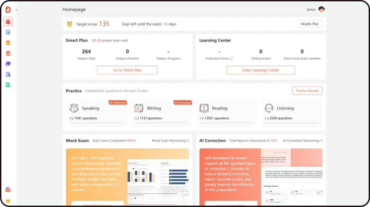The height and width of the screenshot is (207, 370).
Task: Click Enter Learning Center button
Action: [261, 70]
